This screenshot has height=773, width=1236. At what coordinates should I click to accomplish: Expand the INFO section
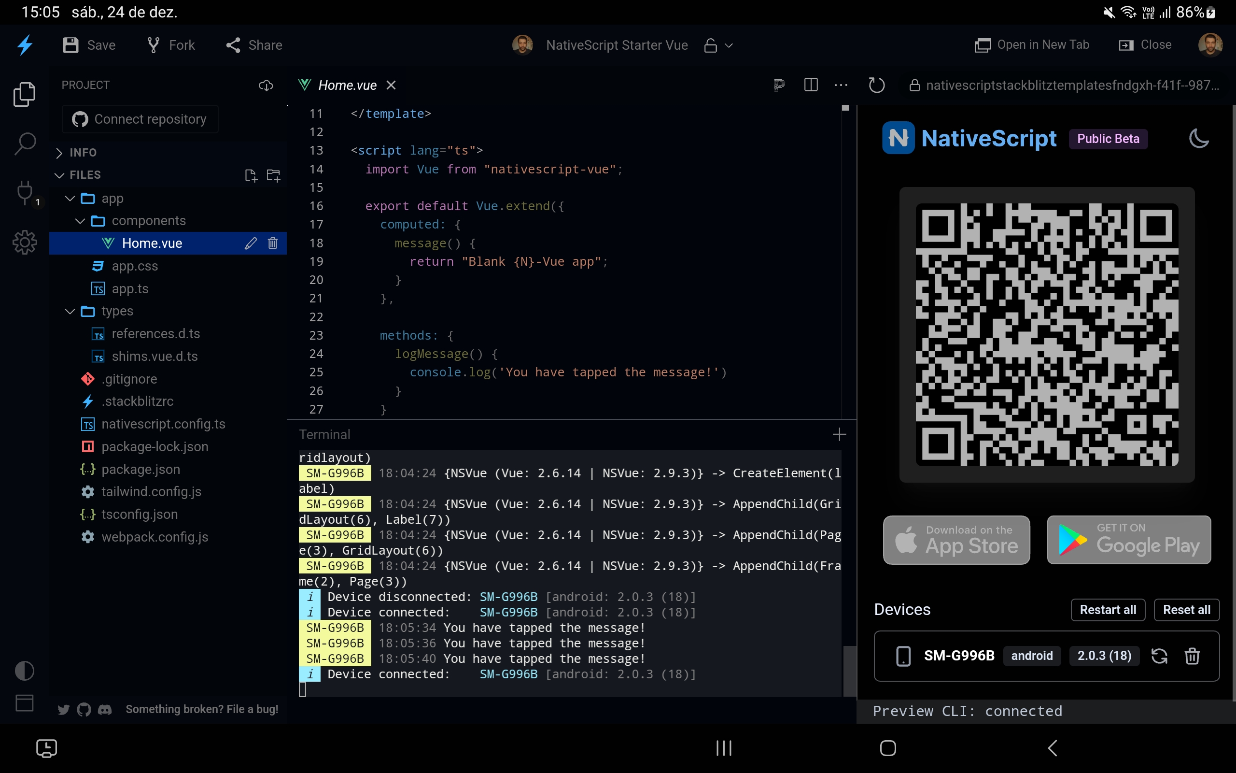[59, 152]
